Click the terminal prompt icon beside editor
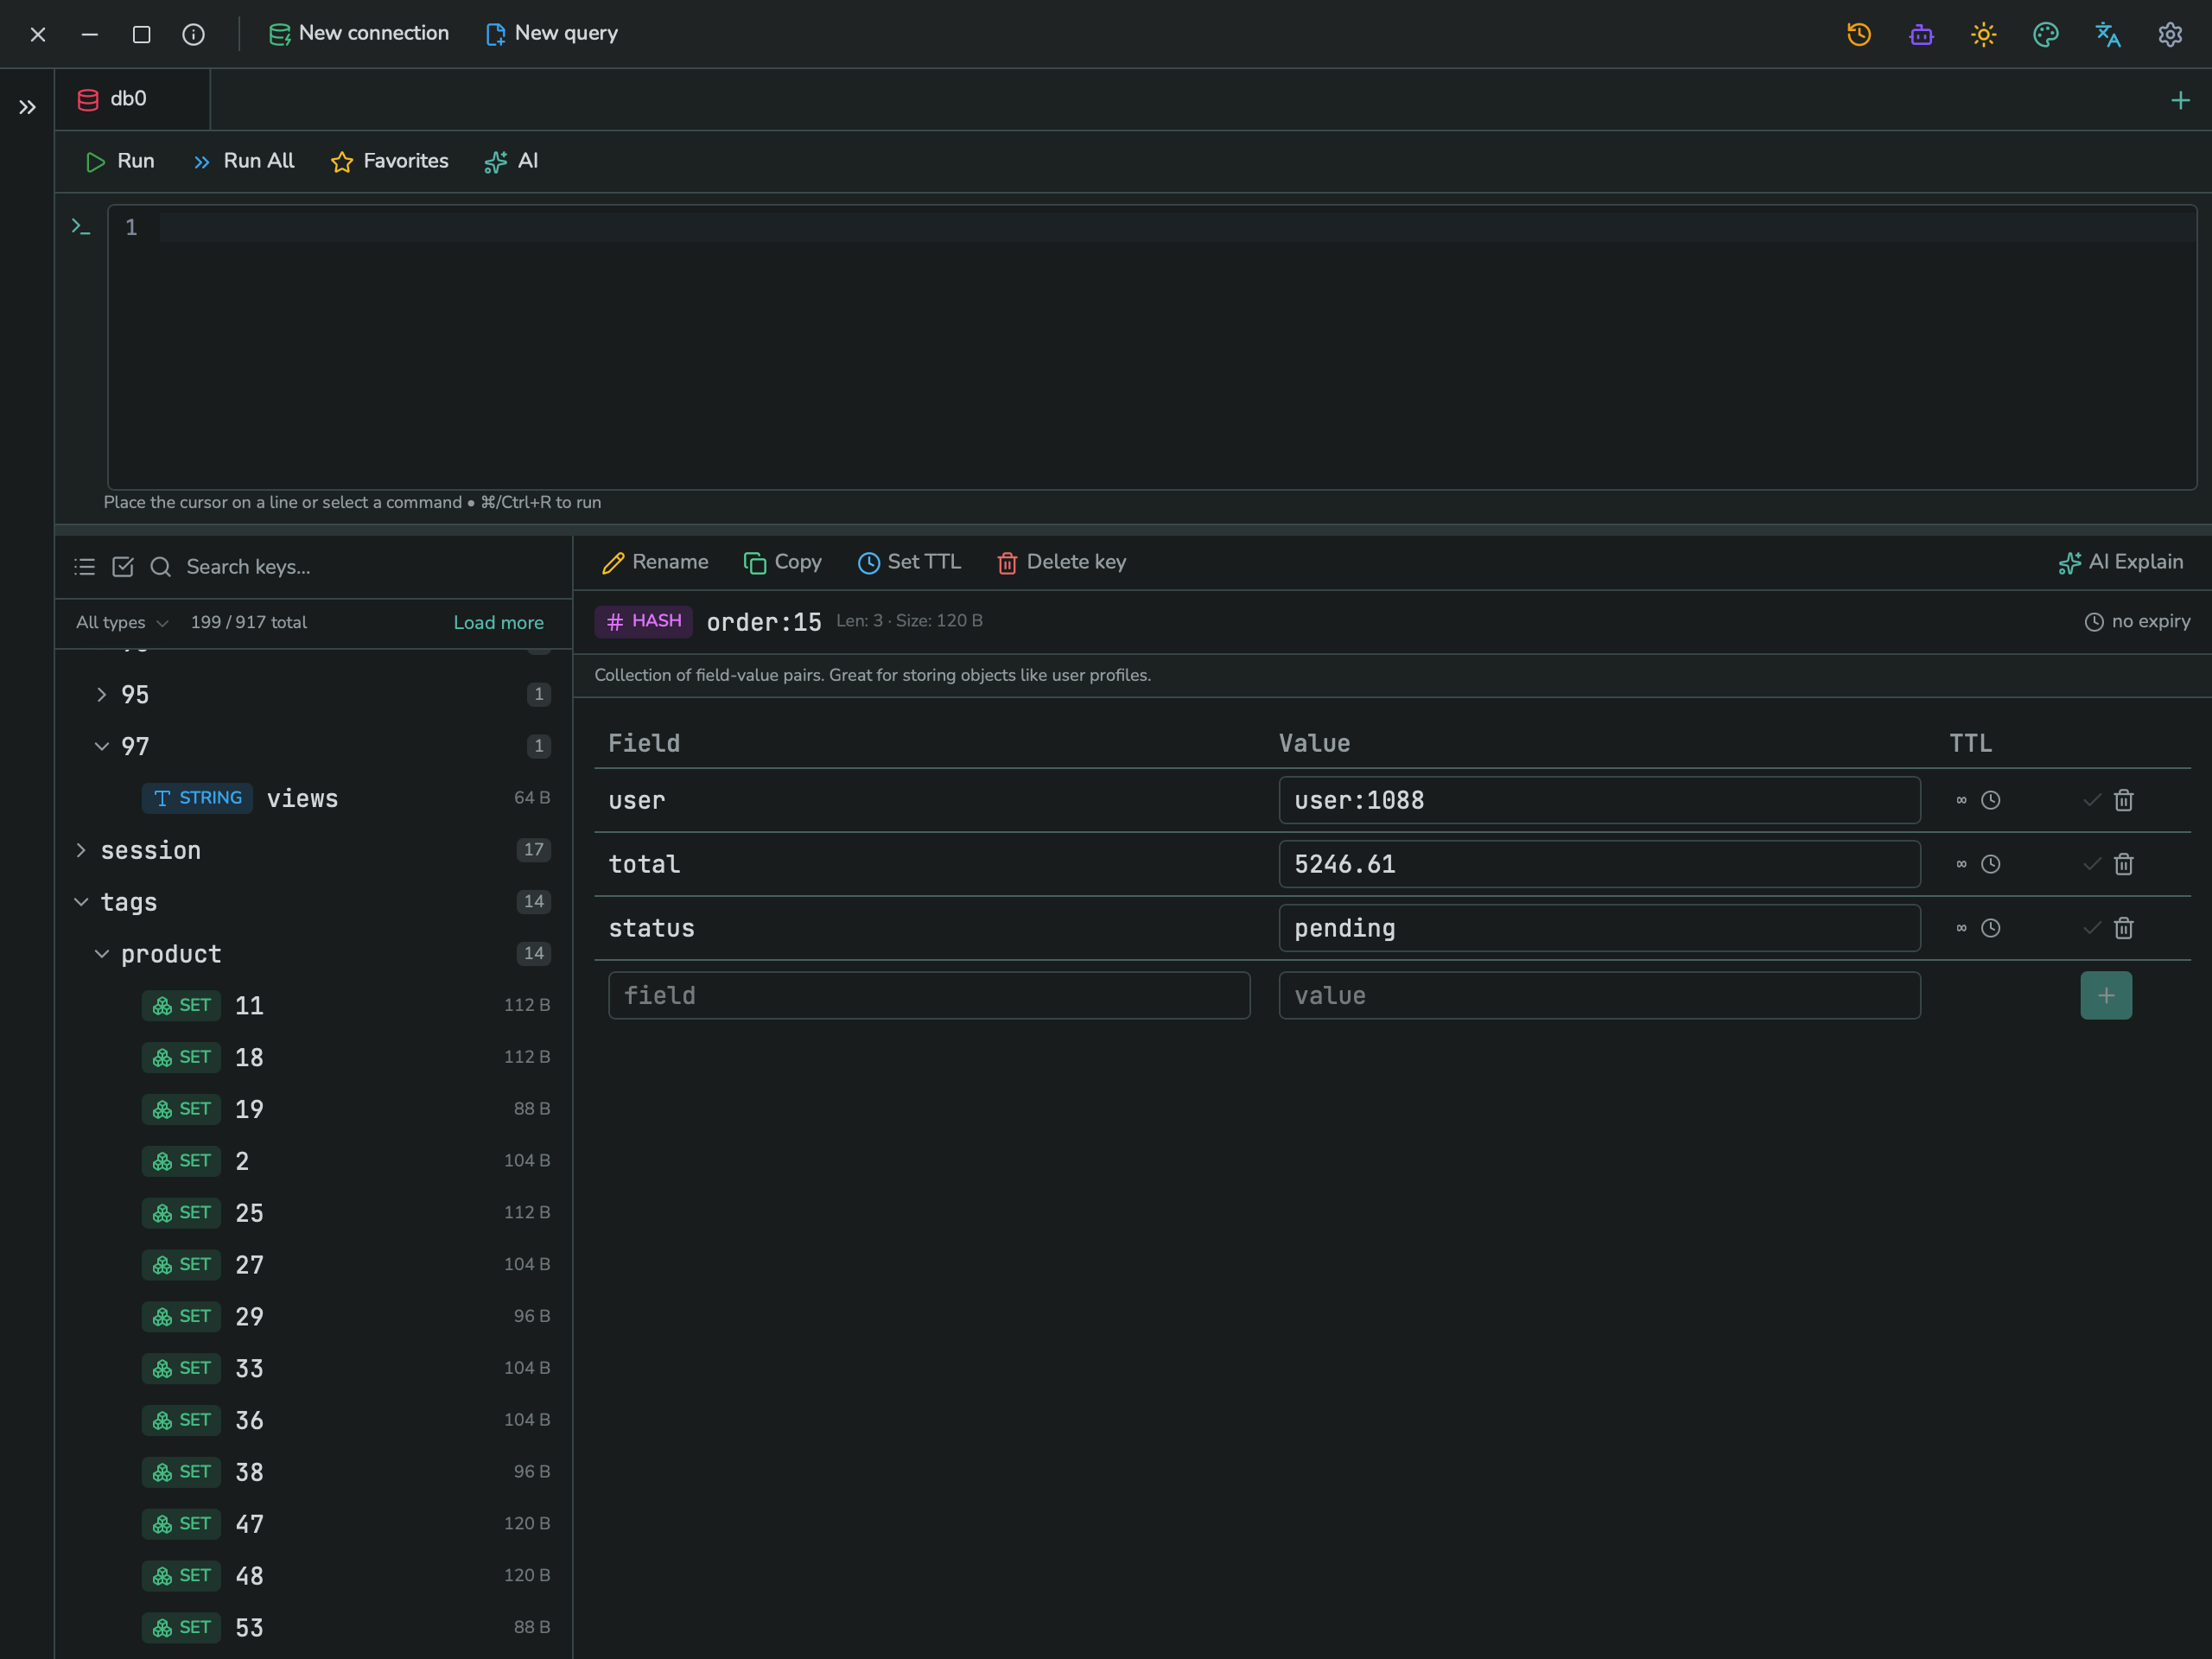The height and width of the screenshot is (1659, 2212). (x=81, y=227)
